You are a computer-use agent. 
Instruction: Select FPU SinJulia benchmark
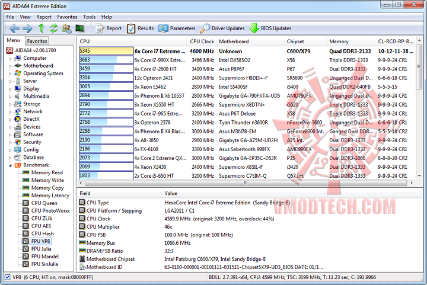tap(44, 264)
